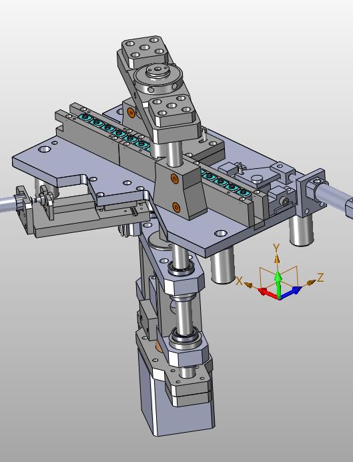Select the square flange bracket on right cylinder
This screenshot has width=353, height=462.
coord(311,192)
